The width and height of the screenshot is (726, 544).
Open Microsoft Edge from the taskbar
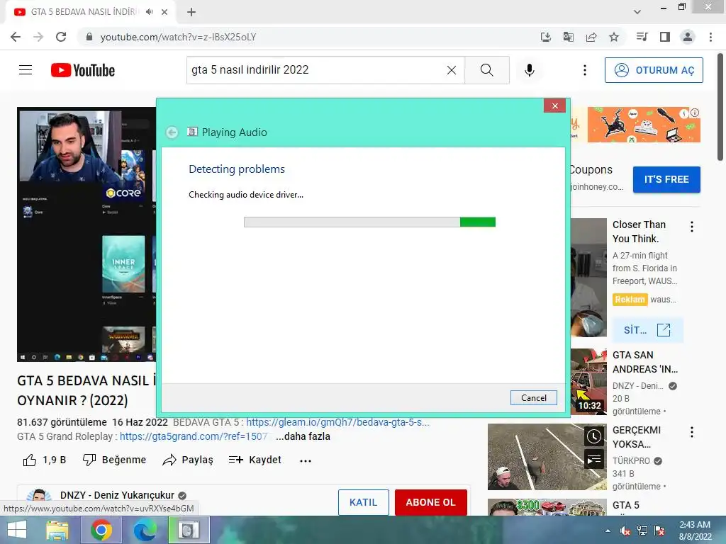[145, 530]
